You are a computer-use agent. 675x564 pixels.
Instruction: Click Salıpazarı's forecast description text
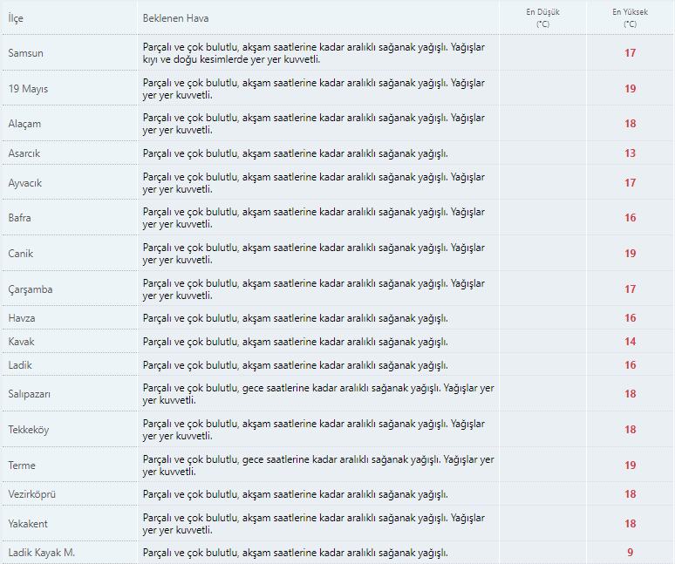coord(318,394)
